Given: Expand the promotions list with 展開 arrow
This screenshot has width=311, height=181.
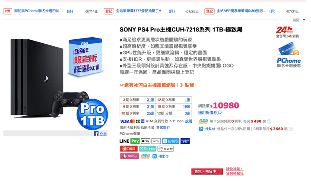Looking at the screenshot, I should point(304,20).
